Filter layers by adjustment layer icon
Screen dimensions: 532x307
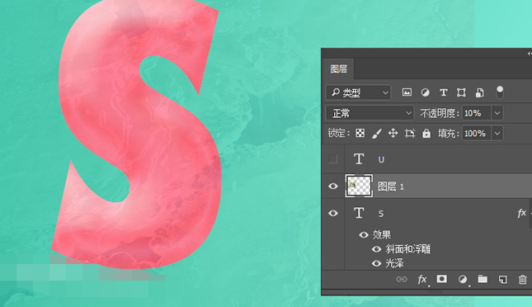click(x=425, y=92)
